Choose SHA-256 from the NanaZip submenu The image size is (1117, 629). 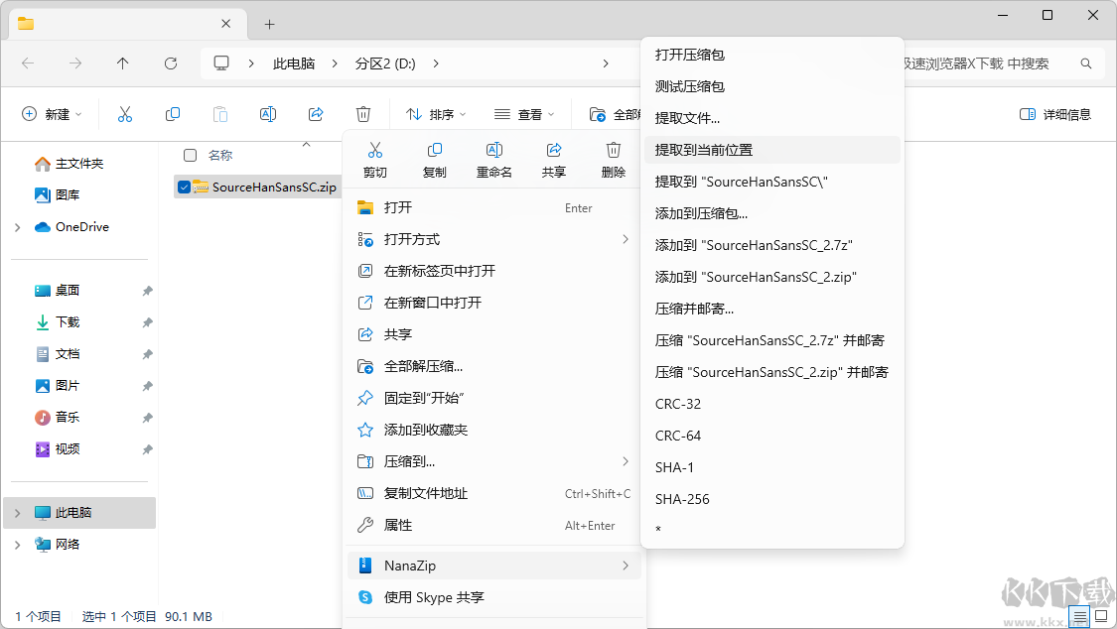point(682,499)
